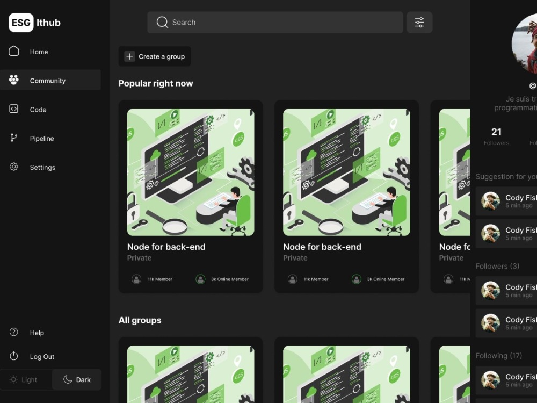
Task: Click the Settings gear icon
Action: pyautogui.click(x=14, y=167)
